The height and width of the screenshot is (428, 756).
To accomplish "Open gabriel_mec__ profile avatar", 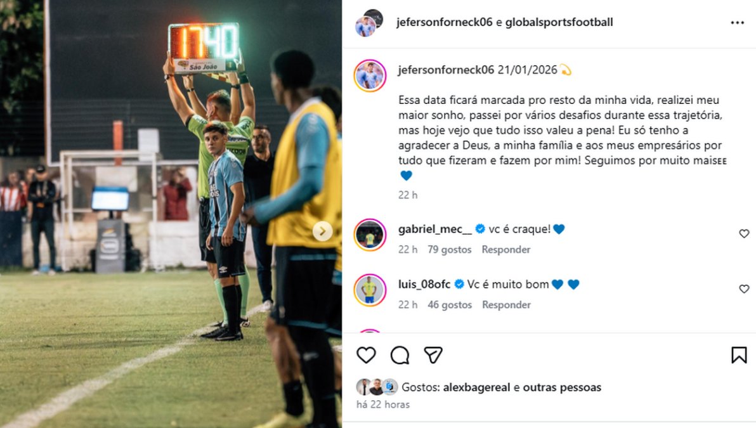I will click(370, 235).
